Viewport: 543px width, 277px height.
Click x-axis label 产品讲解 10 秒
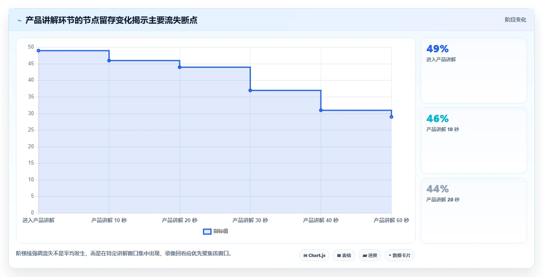(109, 220)
